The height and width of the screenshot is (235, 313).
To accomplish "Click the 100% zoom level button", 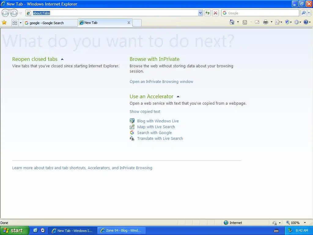I will coord(293,223).
